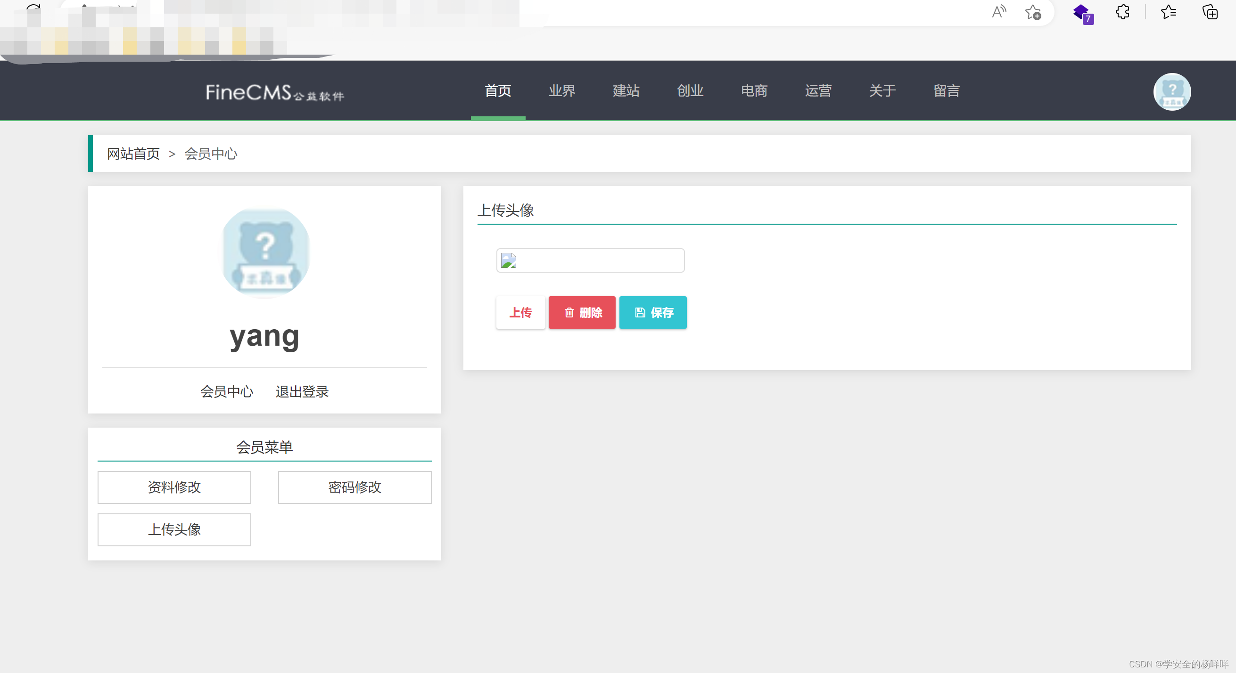1236x673 pixels.
Task: Click the broken image avatar preview
Action: (x=509, y=261)
